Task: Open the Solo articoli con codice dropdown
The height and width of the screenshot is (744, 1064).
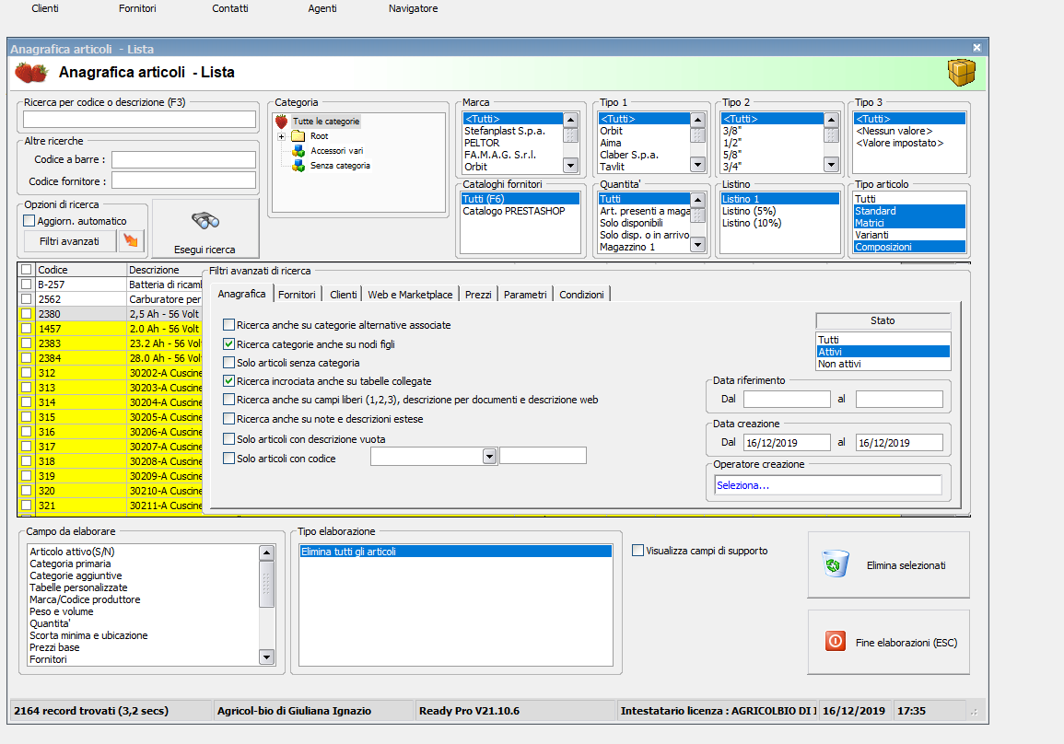Action: click(x=489, y=456)
